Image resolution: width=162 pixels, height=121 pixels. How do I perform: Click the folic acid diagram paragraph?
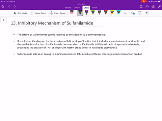(81, 44)
